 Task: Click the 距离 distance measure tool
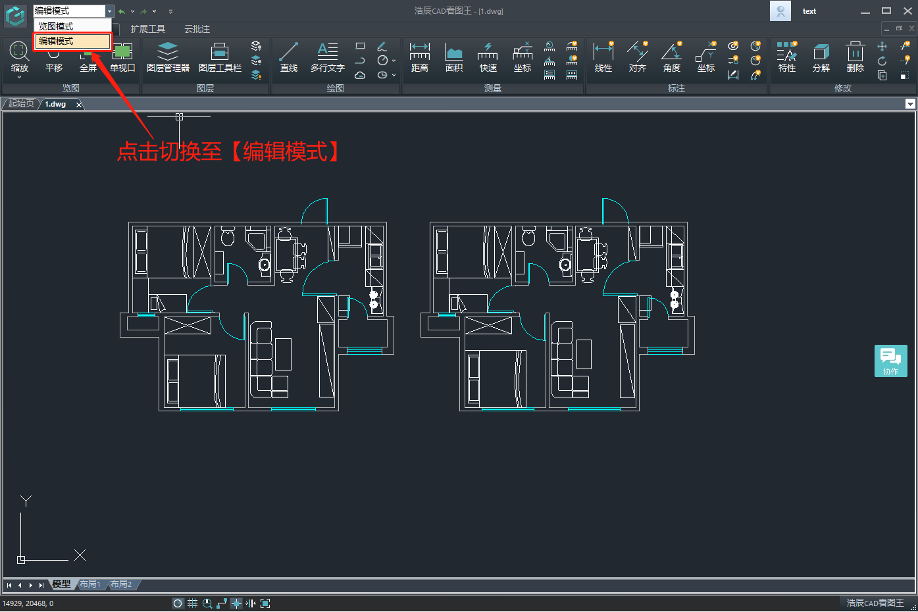[419, 57]
